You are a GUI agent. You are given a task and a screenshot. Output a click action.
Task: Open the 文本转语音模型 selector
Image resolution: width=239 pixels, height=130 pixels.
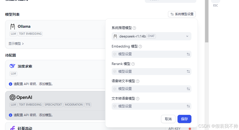coord(151,106)
